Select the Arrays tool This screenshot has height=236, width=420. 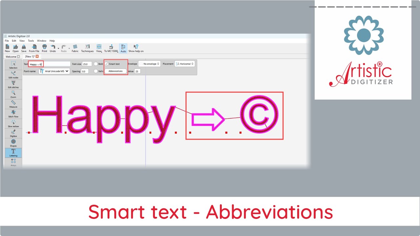tap(13, 162)
